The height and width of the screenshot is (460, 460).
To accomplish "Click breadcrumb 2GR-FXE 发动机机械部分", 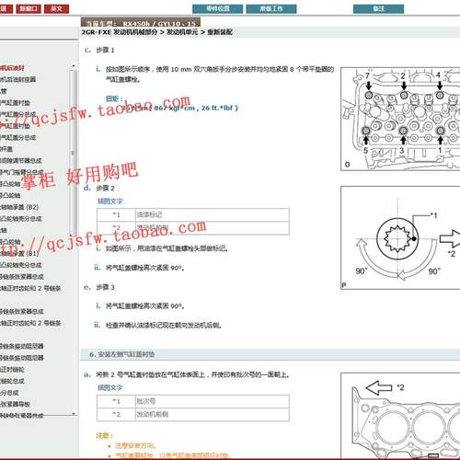I will [120, 32].
